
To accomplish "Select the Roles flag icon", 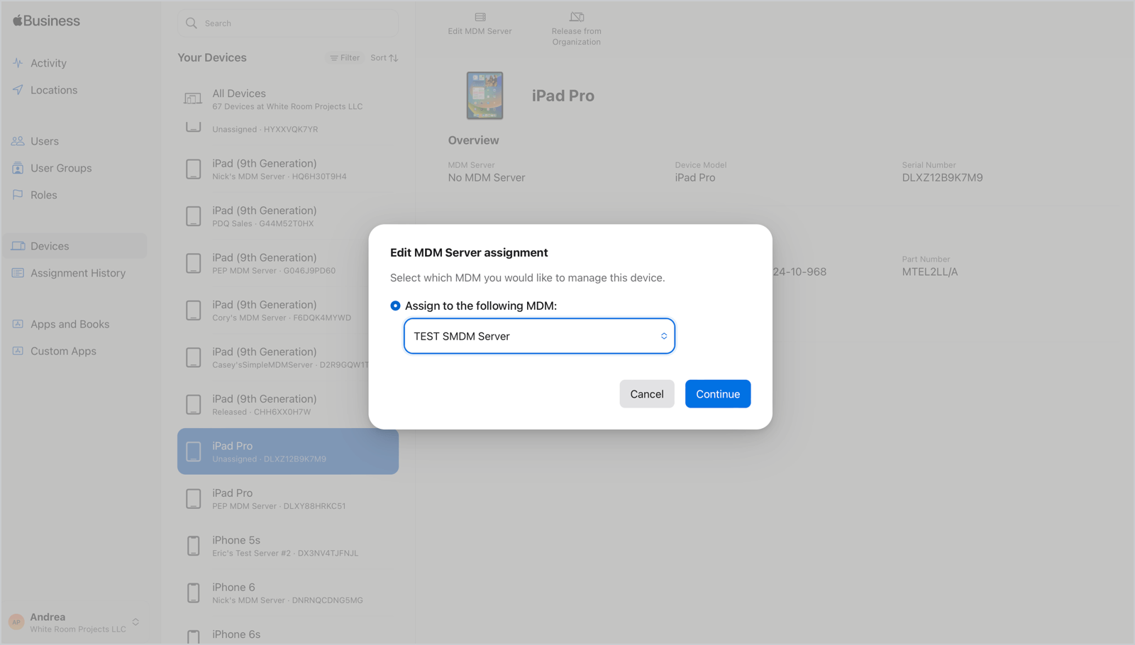I will pos(18,195).
